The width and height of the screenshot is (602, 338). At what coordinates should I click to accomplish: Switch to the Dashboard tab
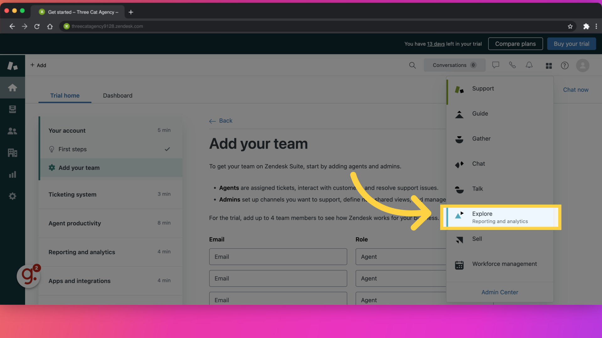[x=118, y=95]
